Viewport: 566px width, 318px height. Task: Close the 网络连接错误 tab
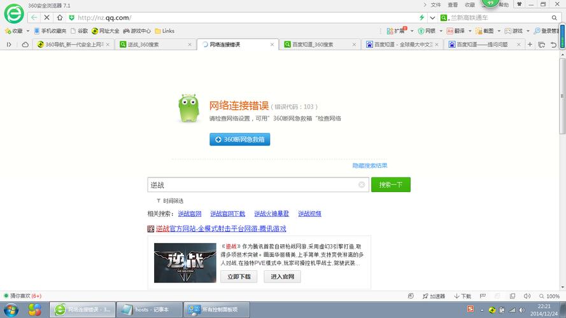click(x=272, y=45)
